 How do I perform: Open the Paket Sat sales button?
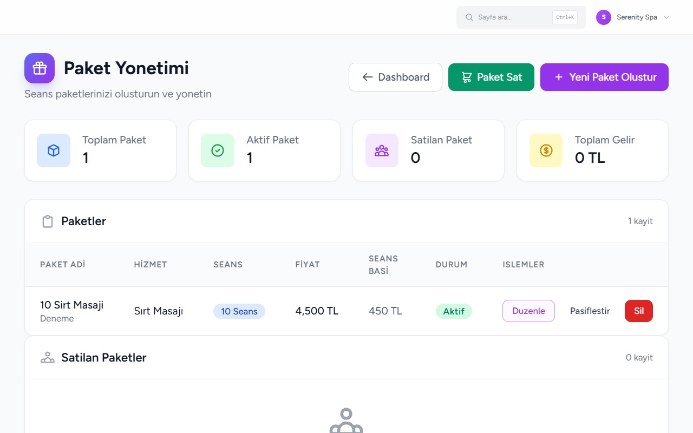point(491,77)
